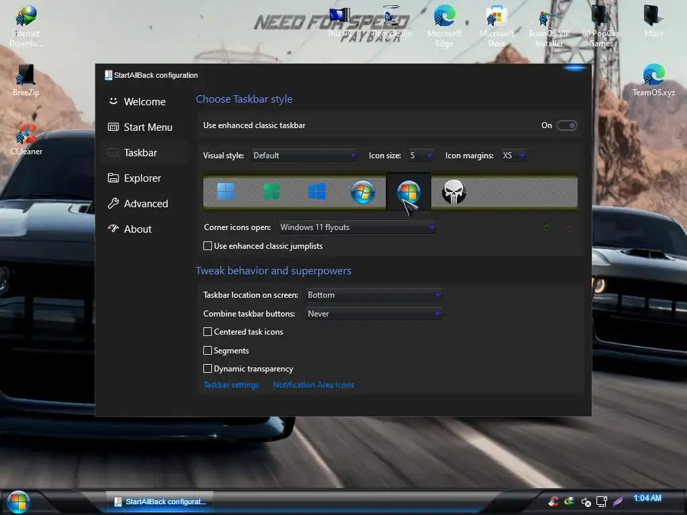
Task: Open the Visual style dropdown
Action: click(x=305, y=156)
